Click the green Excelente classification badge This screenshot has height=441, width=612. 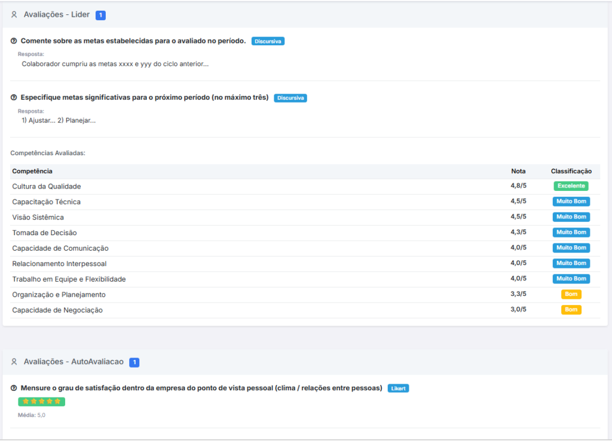coord(571,186)
